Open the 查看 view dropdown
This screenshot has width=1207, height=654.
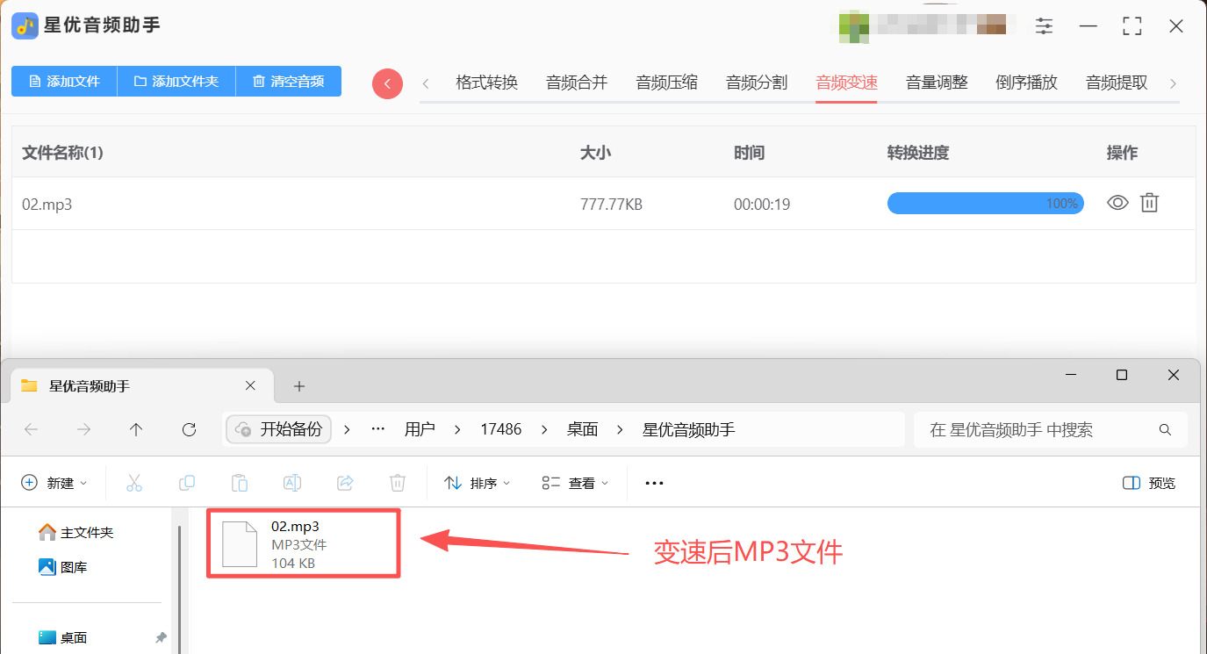pyautogui.click(x=575, y=483)
